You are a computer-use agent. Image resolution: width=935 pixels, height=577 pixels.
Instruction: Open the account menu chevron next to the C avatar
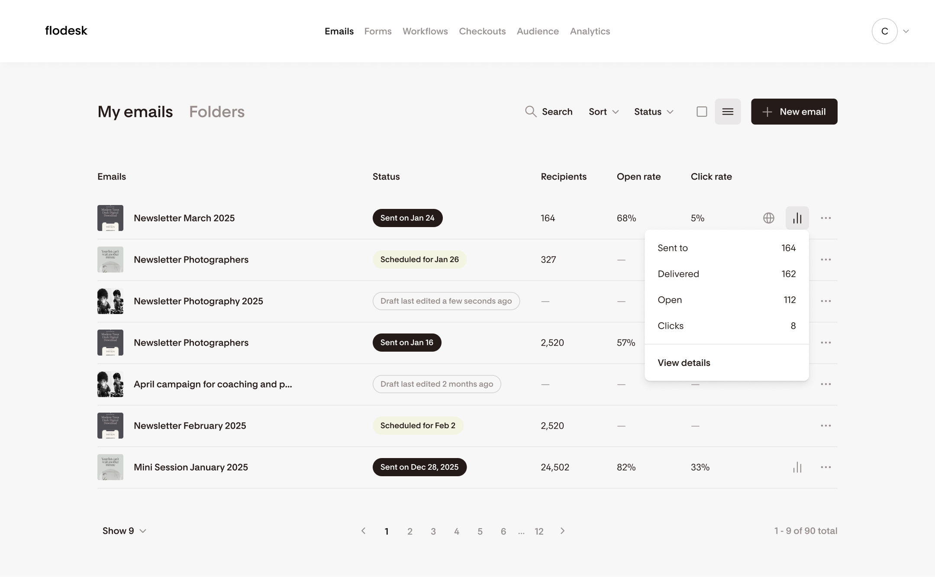906,31
